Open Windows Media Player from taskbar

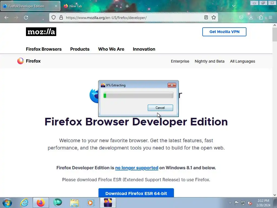(x=91, y=203)
